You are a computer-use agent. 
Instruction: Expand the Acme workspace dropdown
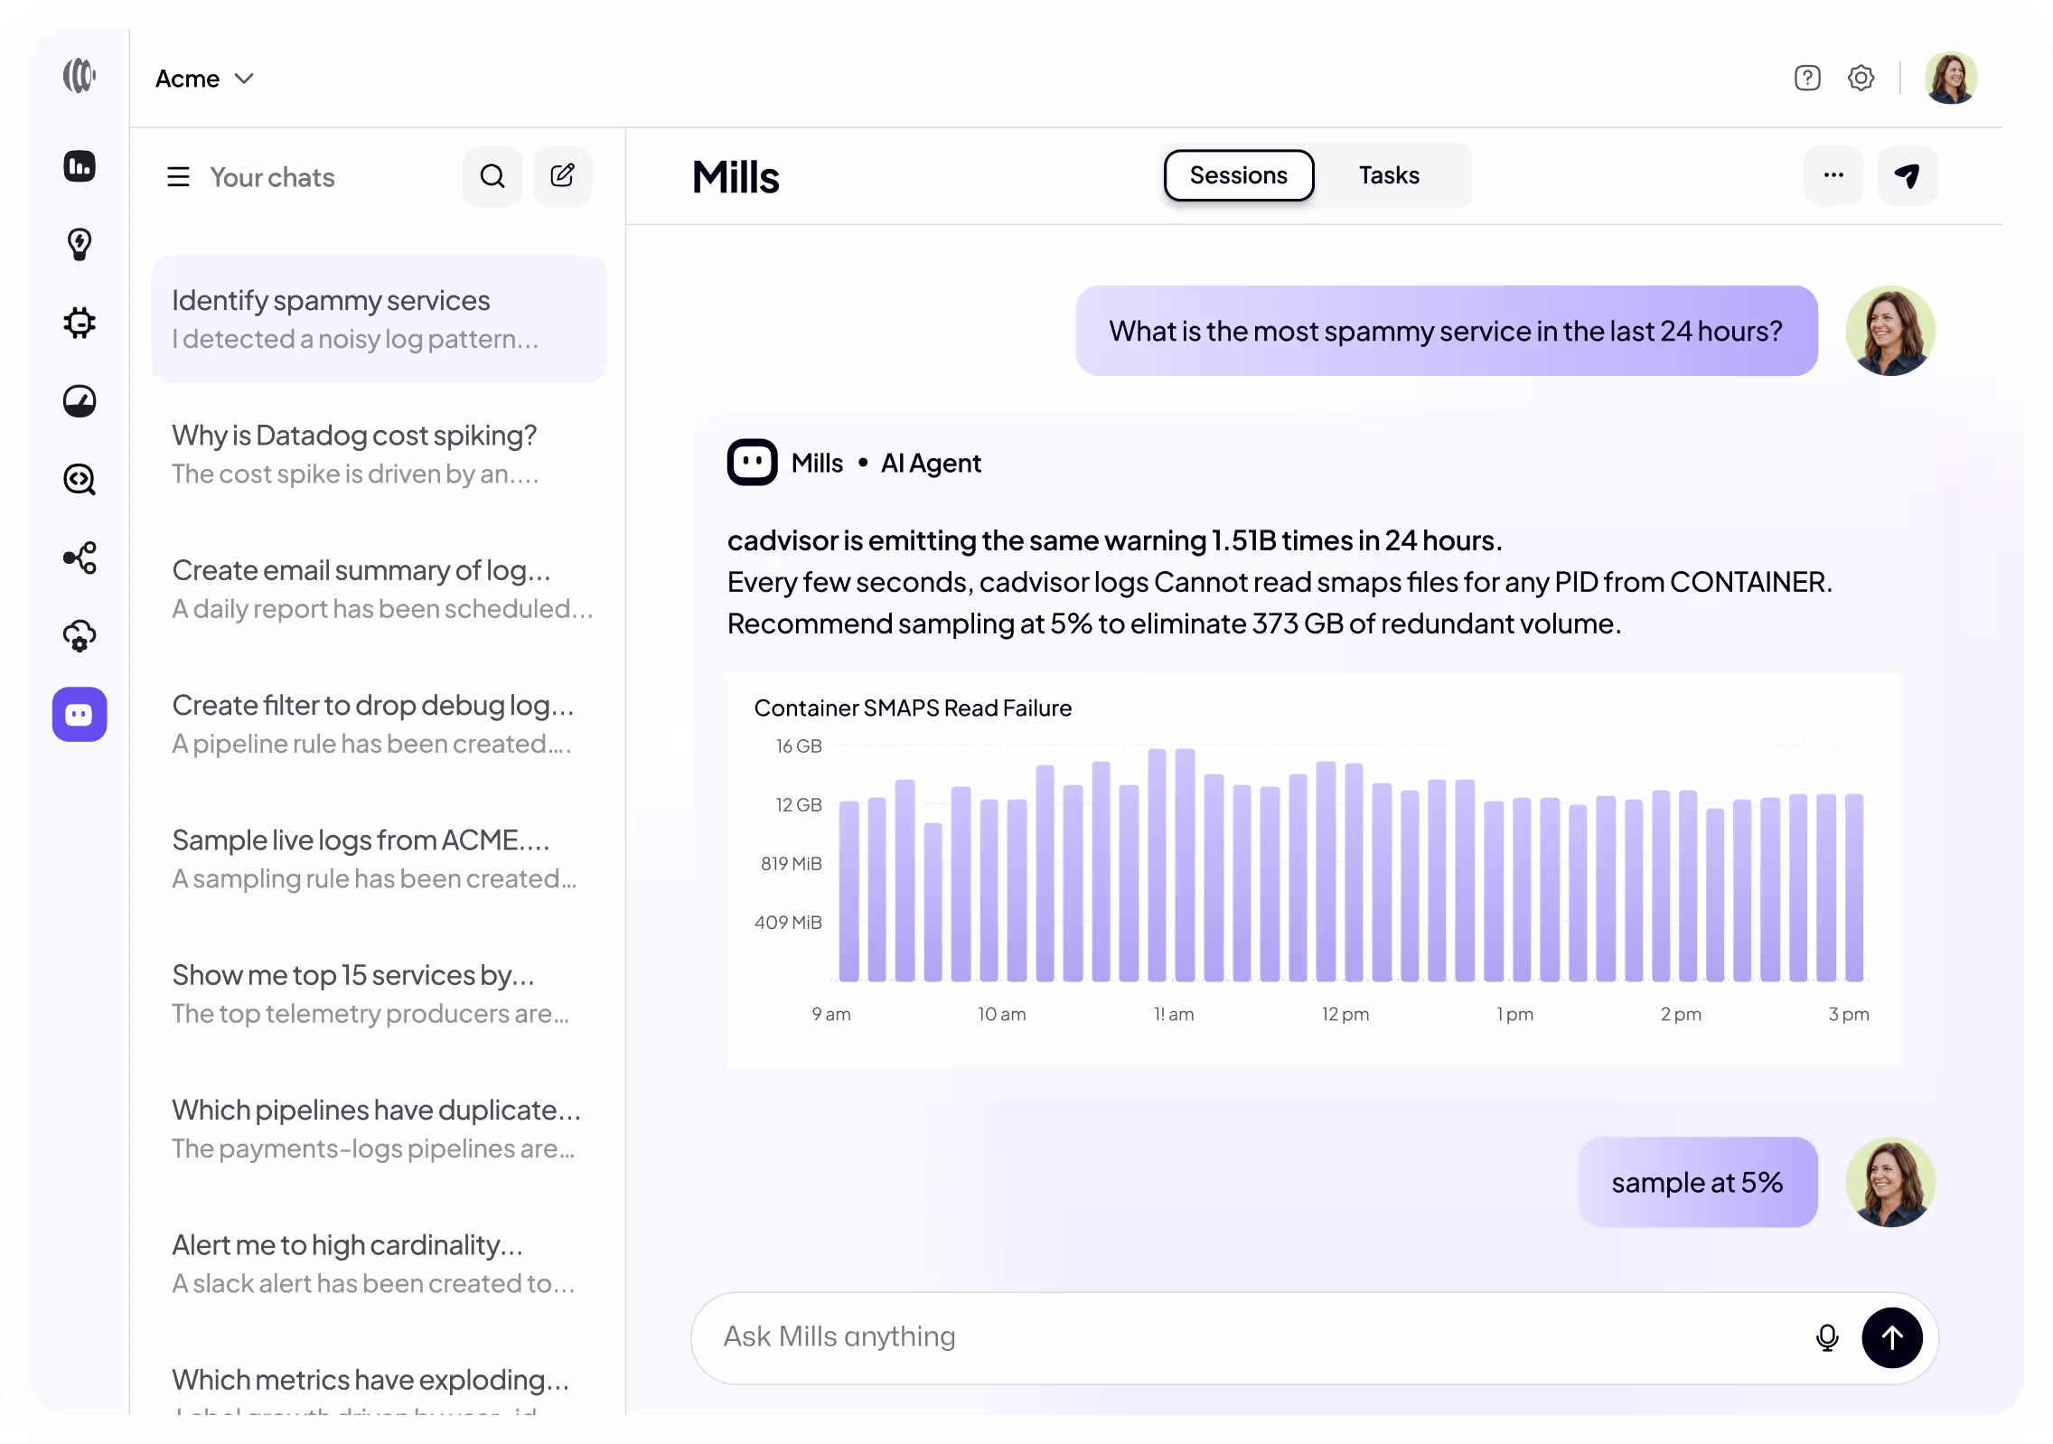(204, 79)
